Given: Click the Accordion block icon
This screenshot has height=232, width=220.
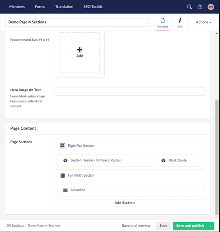Looking at the screenshot, I should click(x=66, y=190).
